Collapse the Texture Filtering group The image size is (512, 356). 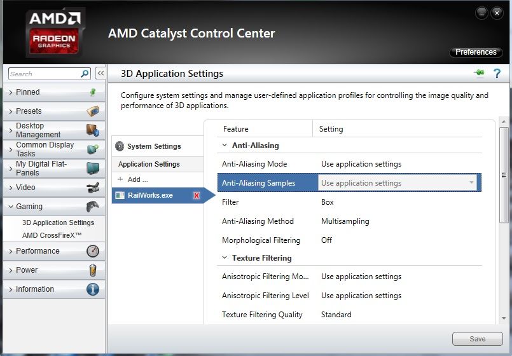click(x=225, y=257)
